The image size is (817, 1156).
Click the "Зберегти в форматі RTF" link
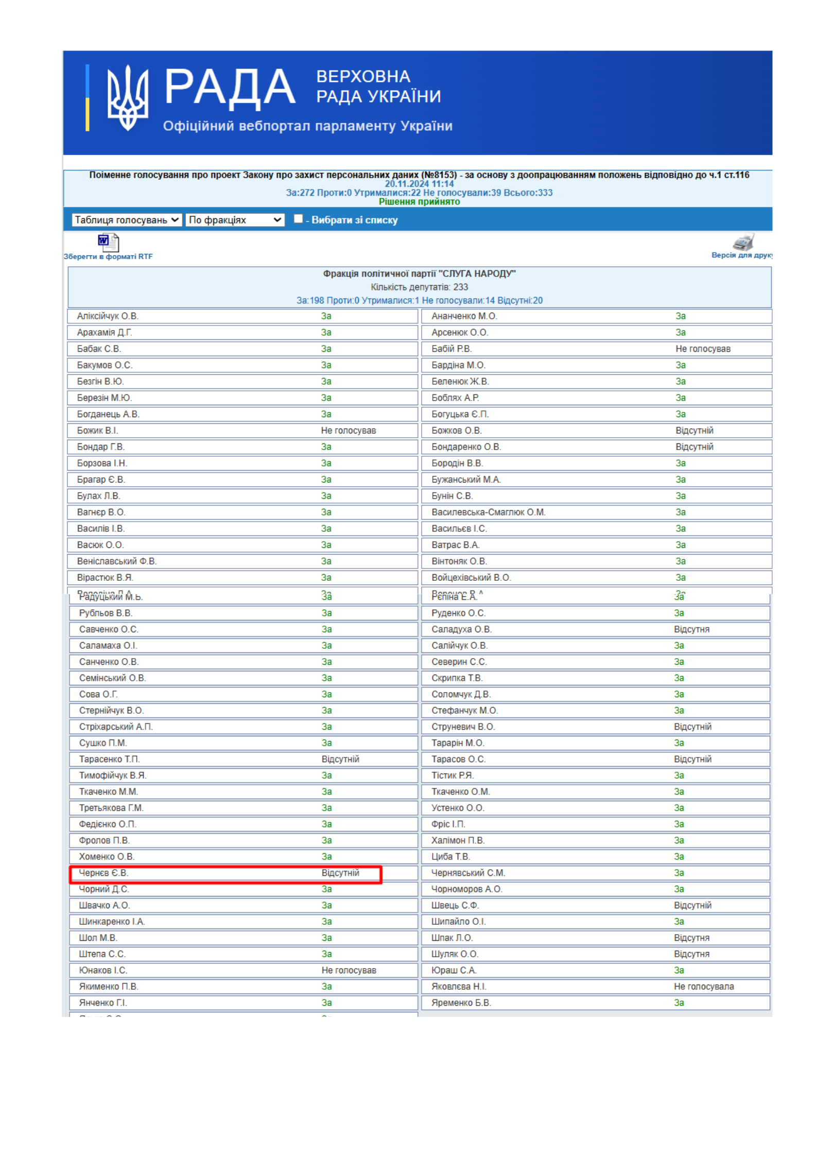tap(108, 256)
